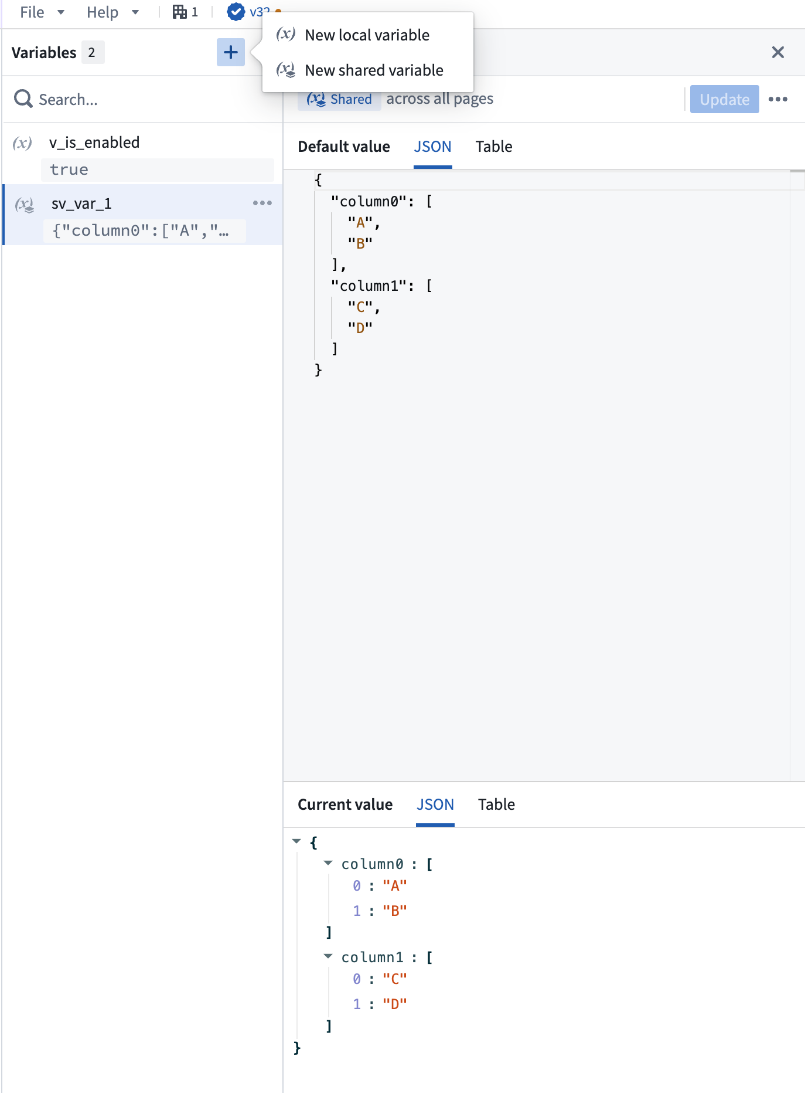Viewport: 805px width, 1093px height.
Task: Click the icon next to New shared variable
Action: click(286, 70)
